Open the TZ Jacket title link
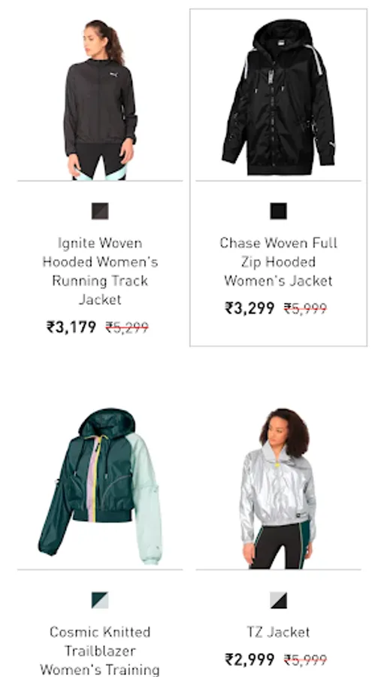This screenshot has height=677, width=378. 278,632
